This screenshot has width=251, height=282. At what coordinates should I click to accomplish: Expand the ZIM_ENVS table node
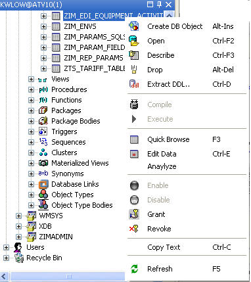[43, 26]
